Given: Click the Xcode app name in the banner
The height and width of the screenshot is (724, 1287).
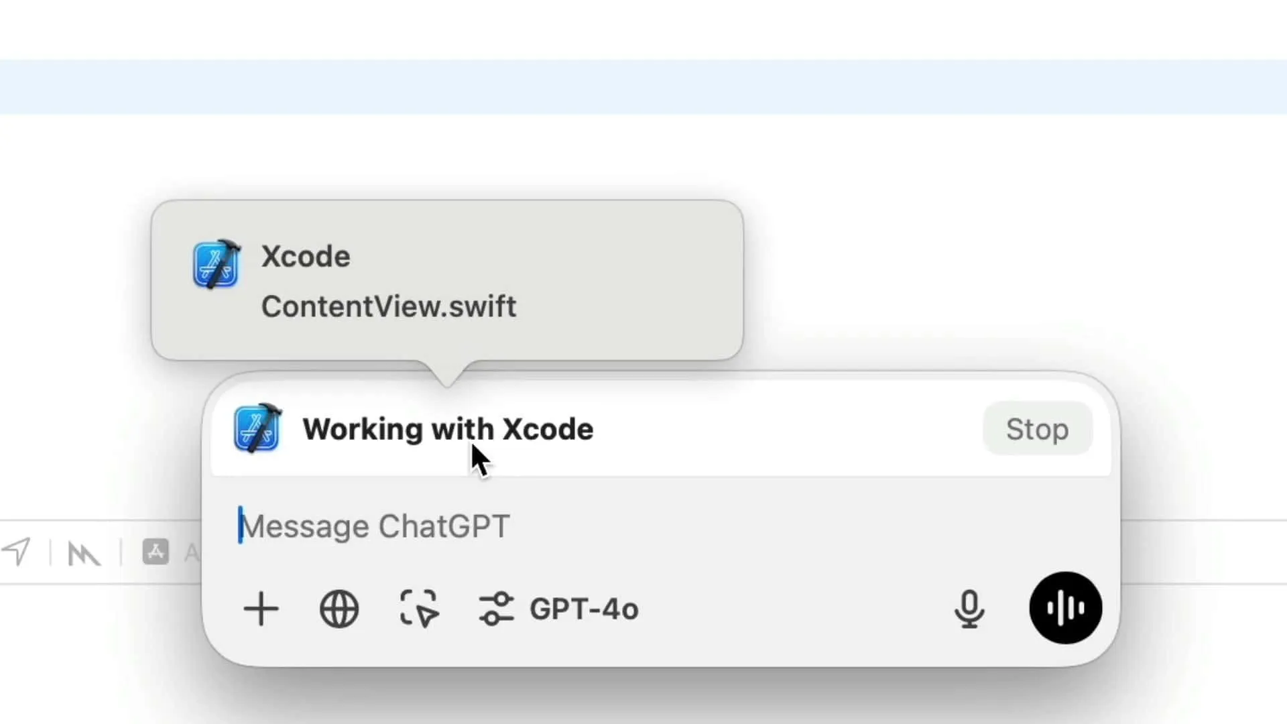Looking at the screenshot, I should pos(306,255).
